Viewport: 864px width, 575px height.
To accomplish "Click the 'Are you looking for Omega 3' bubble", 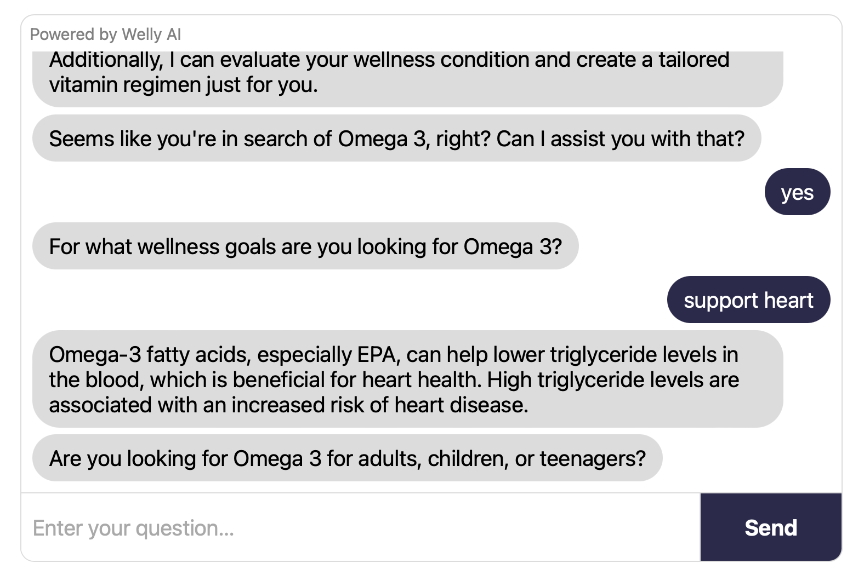I will point(347,458).
